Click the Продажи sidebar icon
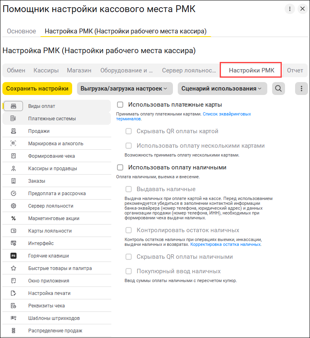This screenshot has width=310, height=338. coord(13,131)
